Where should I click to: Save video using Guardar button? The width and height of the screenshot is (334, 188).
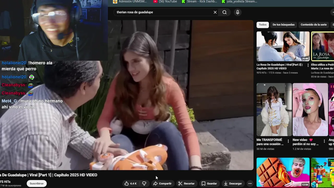(x=209, y=184)
